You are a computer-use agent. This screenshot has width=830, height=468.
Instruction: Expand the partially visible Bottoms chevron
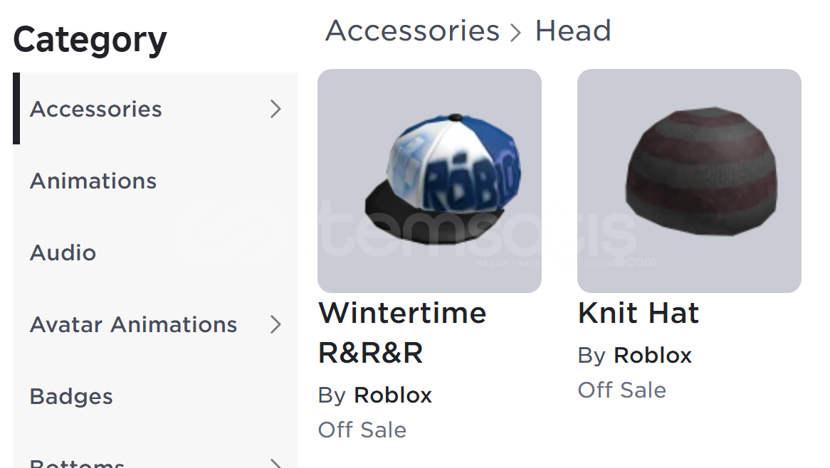point(275,463)
